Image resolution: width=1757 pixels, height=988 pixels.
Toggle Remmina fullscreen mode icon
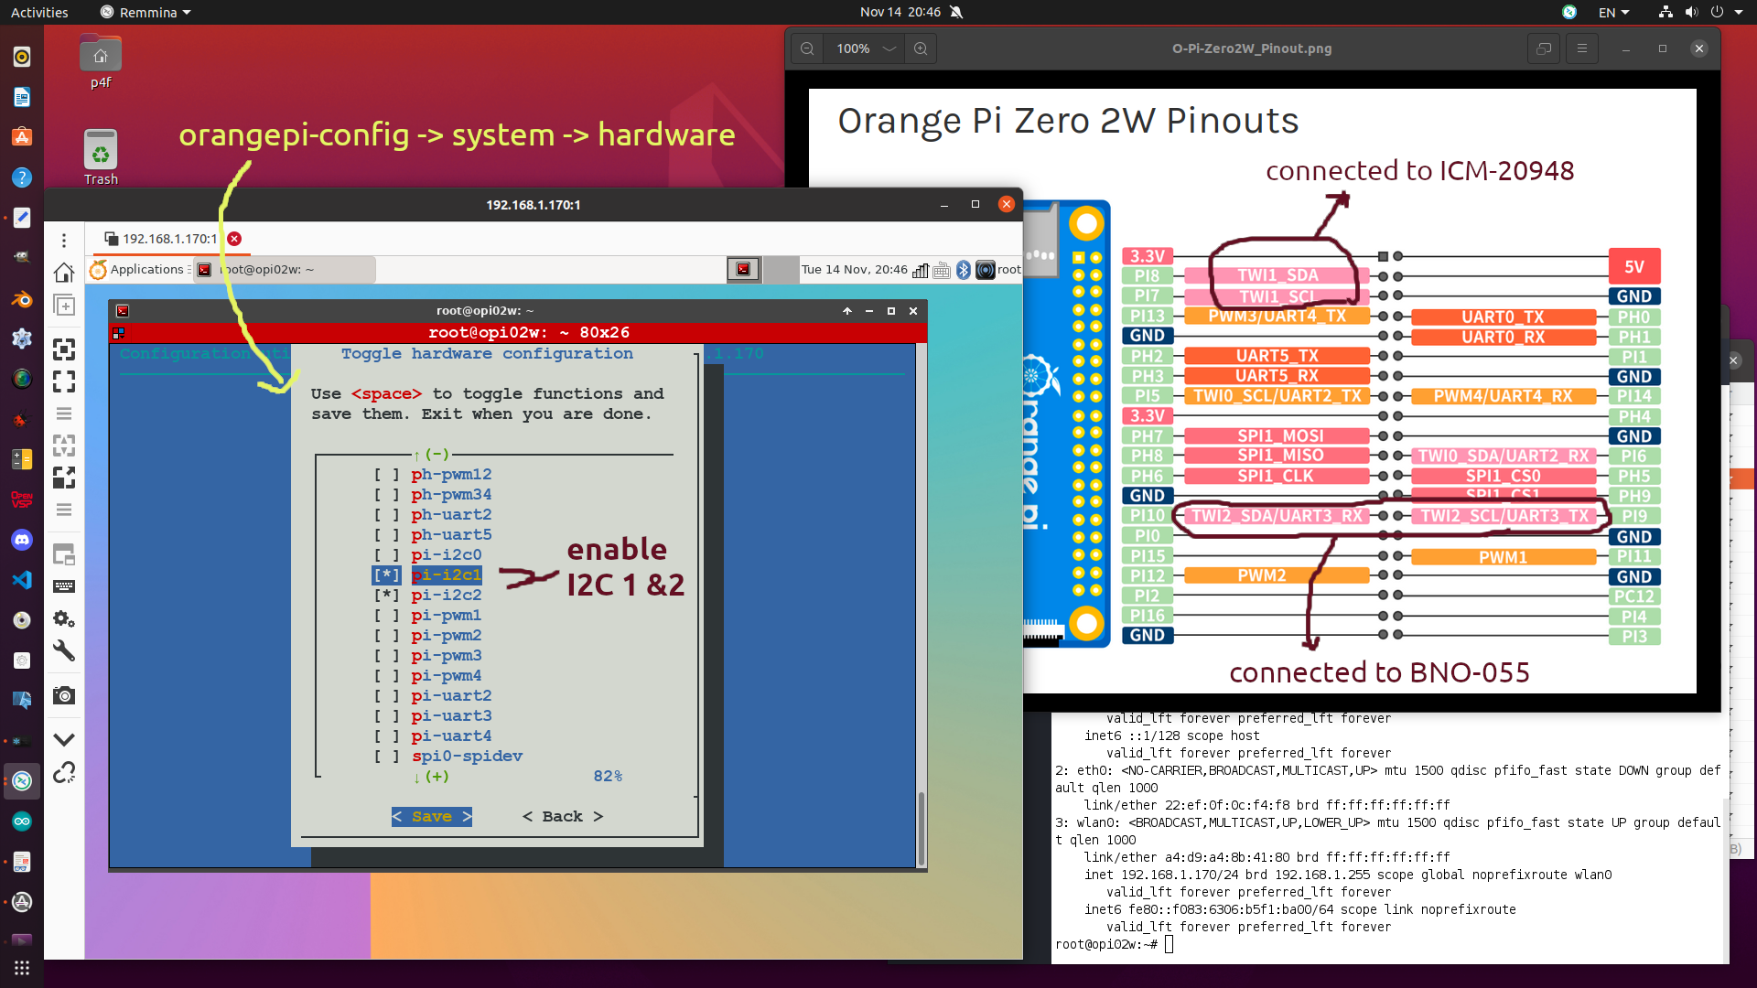point(64,381)
